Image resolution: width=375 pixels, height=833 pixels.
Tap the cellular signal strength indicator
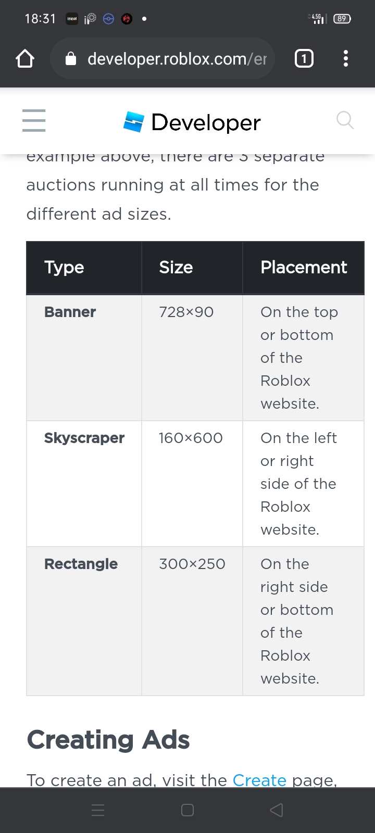[318, 18]
